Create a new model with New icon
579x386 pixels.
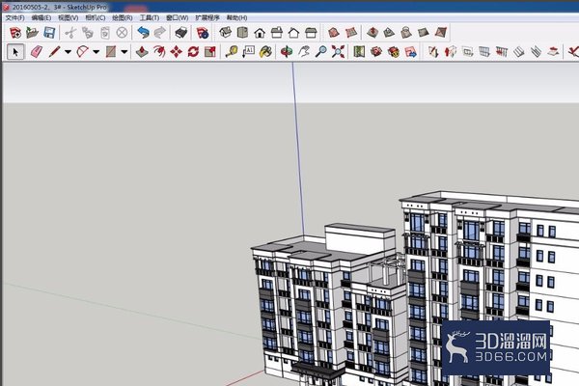point(15,33)
